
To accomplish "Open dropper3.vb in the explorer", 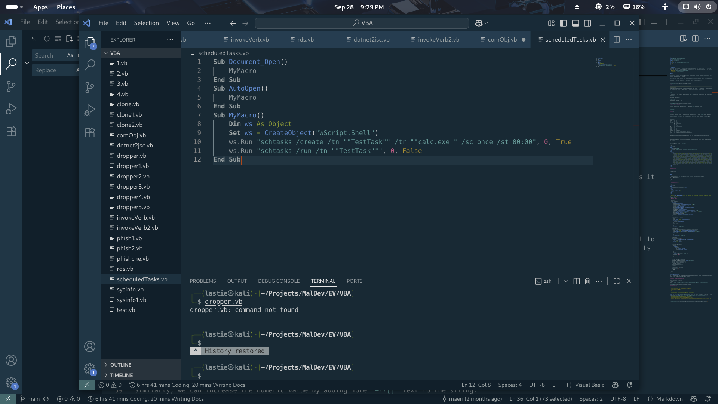I will 133,187.
